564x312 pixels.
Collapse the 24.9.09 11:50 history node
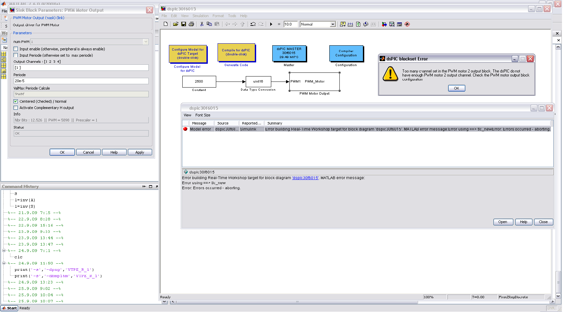coord(4,263)
